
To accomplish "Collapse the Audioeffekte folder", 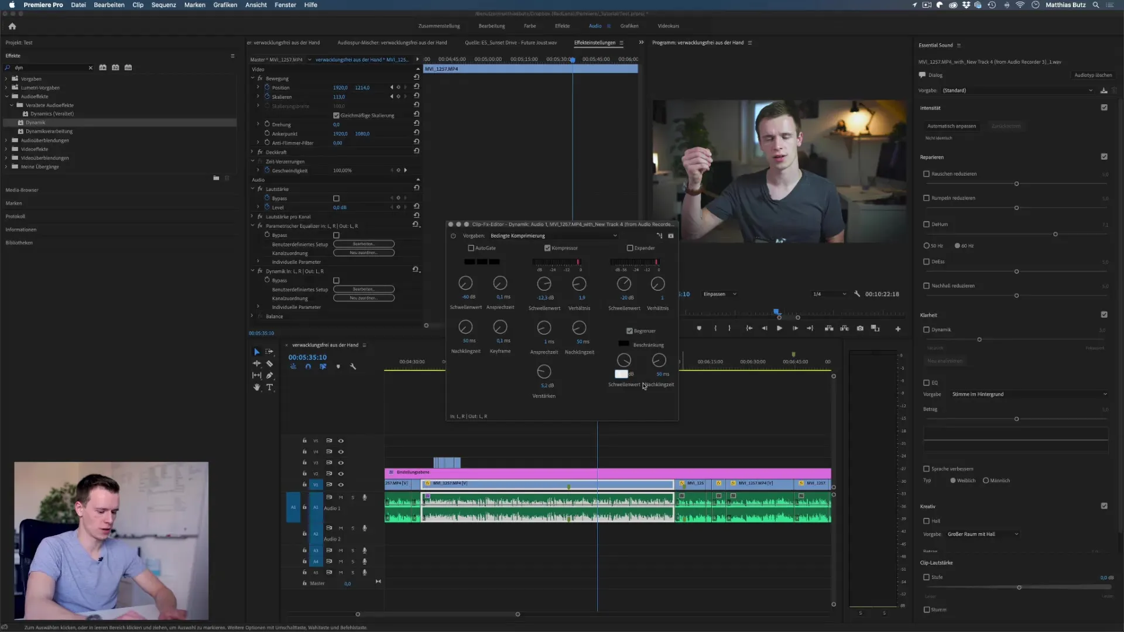I will (6, 97).
